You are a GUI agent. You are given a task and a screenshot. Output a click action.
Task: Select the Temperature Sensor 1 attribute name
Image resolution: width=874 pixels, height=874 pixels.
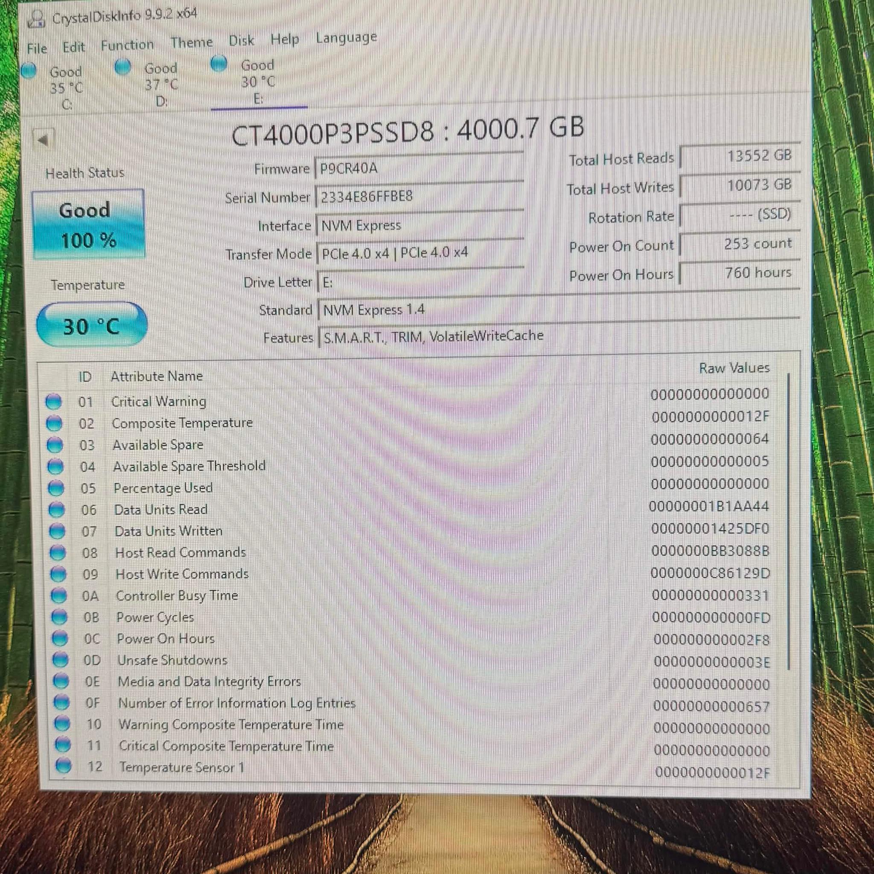(181, 767)
